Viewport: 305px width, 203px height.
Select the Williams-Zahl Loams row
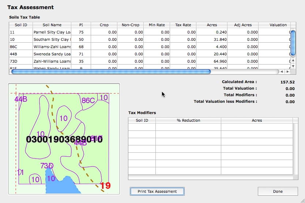coord(150,47)
